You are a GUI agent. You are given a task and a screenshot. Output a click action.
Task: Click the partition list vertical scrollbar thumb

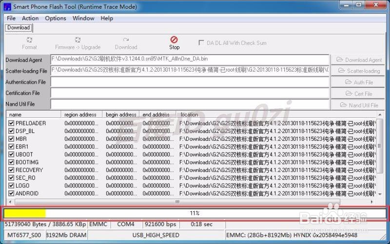pyautogui.click(x=380, y=146)
